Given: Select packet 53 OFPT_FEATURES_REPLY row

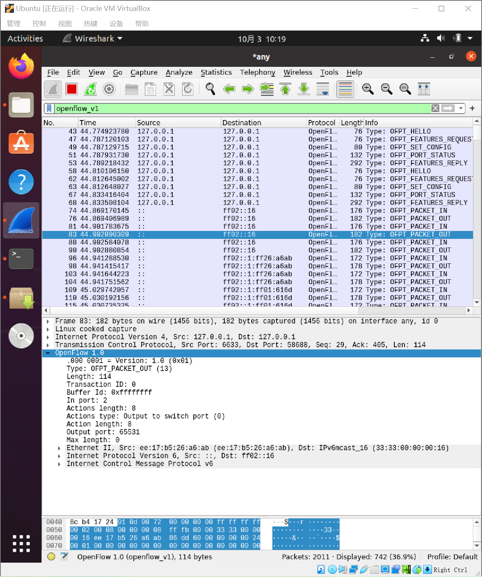Looking at the screenshot, I should pyautogui.click(x=258, y=163).
